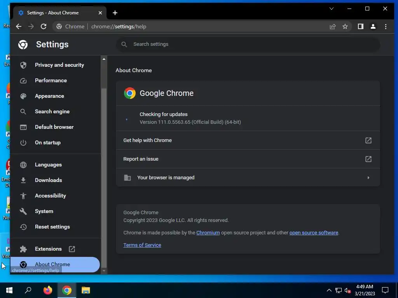Click the tab search chevron in the title bar
The image size is (398, 298).
[x=332, y=9]
